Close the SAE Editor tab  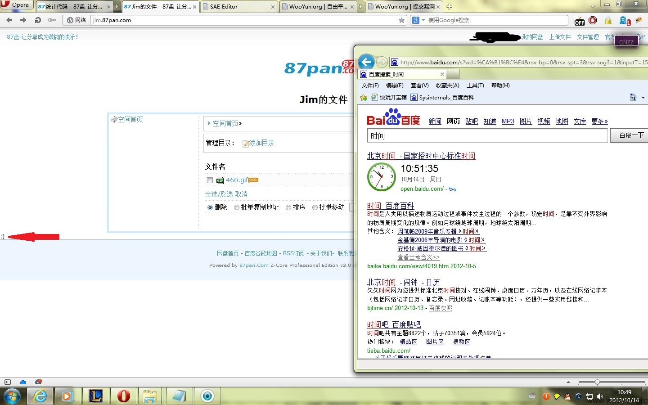point(273,7)
